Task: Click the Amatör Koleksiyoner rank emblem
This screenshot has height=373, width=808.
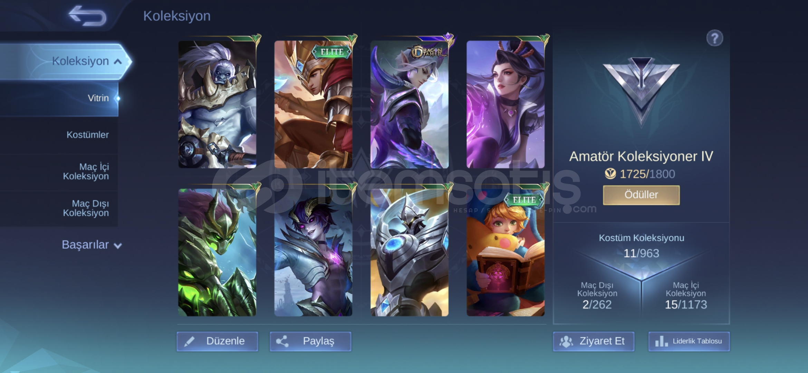Action: 641,90
